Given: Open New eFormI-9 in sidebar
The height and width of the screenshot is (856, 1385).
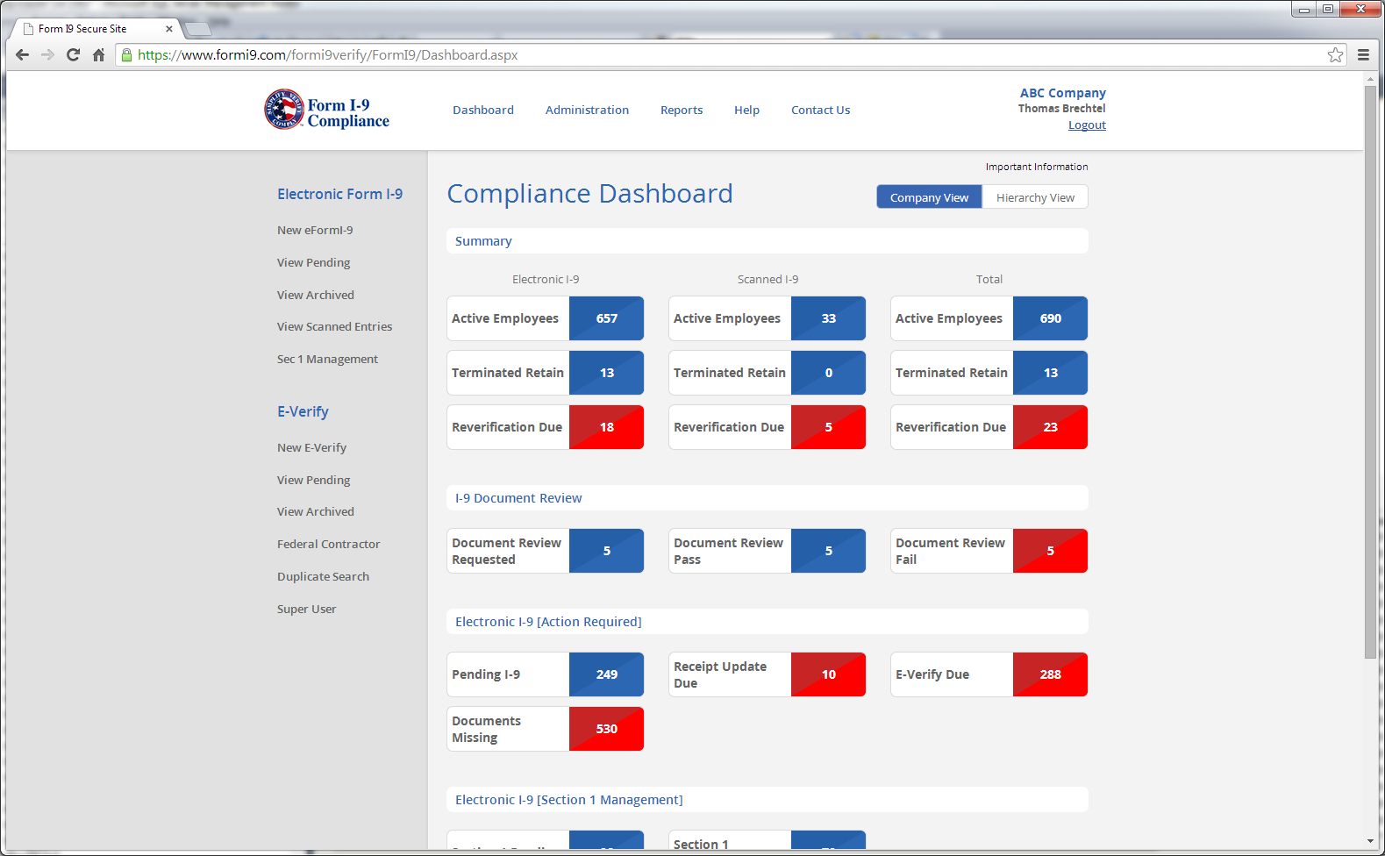Looking at the screenshot, I should pos(315,231).
